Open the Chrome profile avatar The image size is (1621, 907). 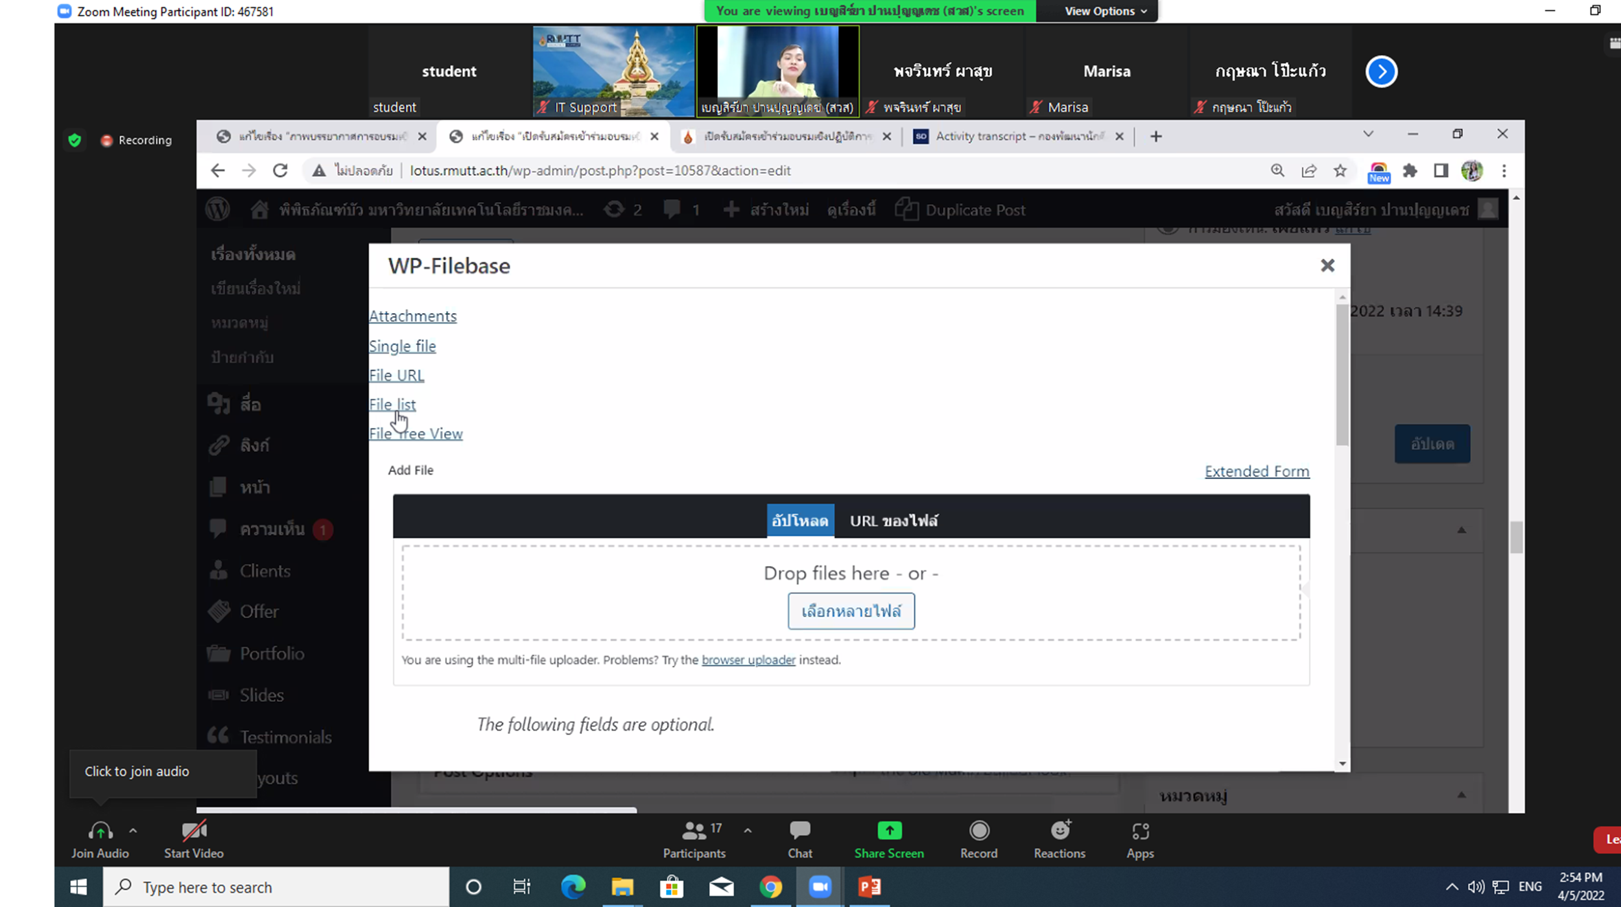pos(1472,171)
